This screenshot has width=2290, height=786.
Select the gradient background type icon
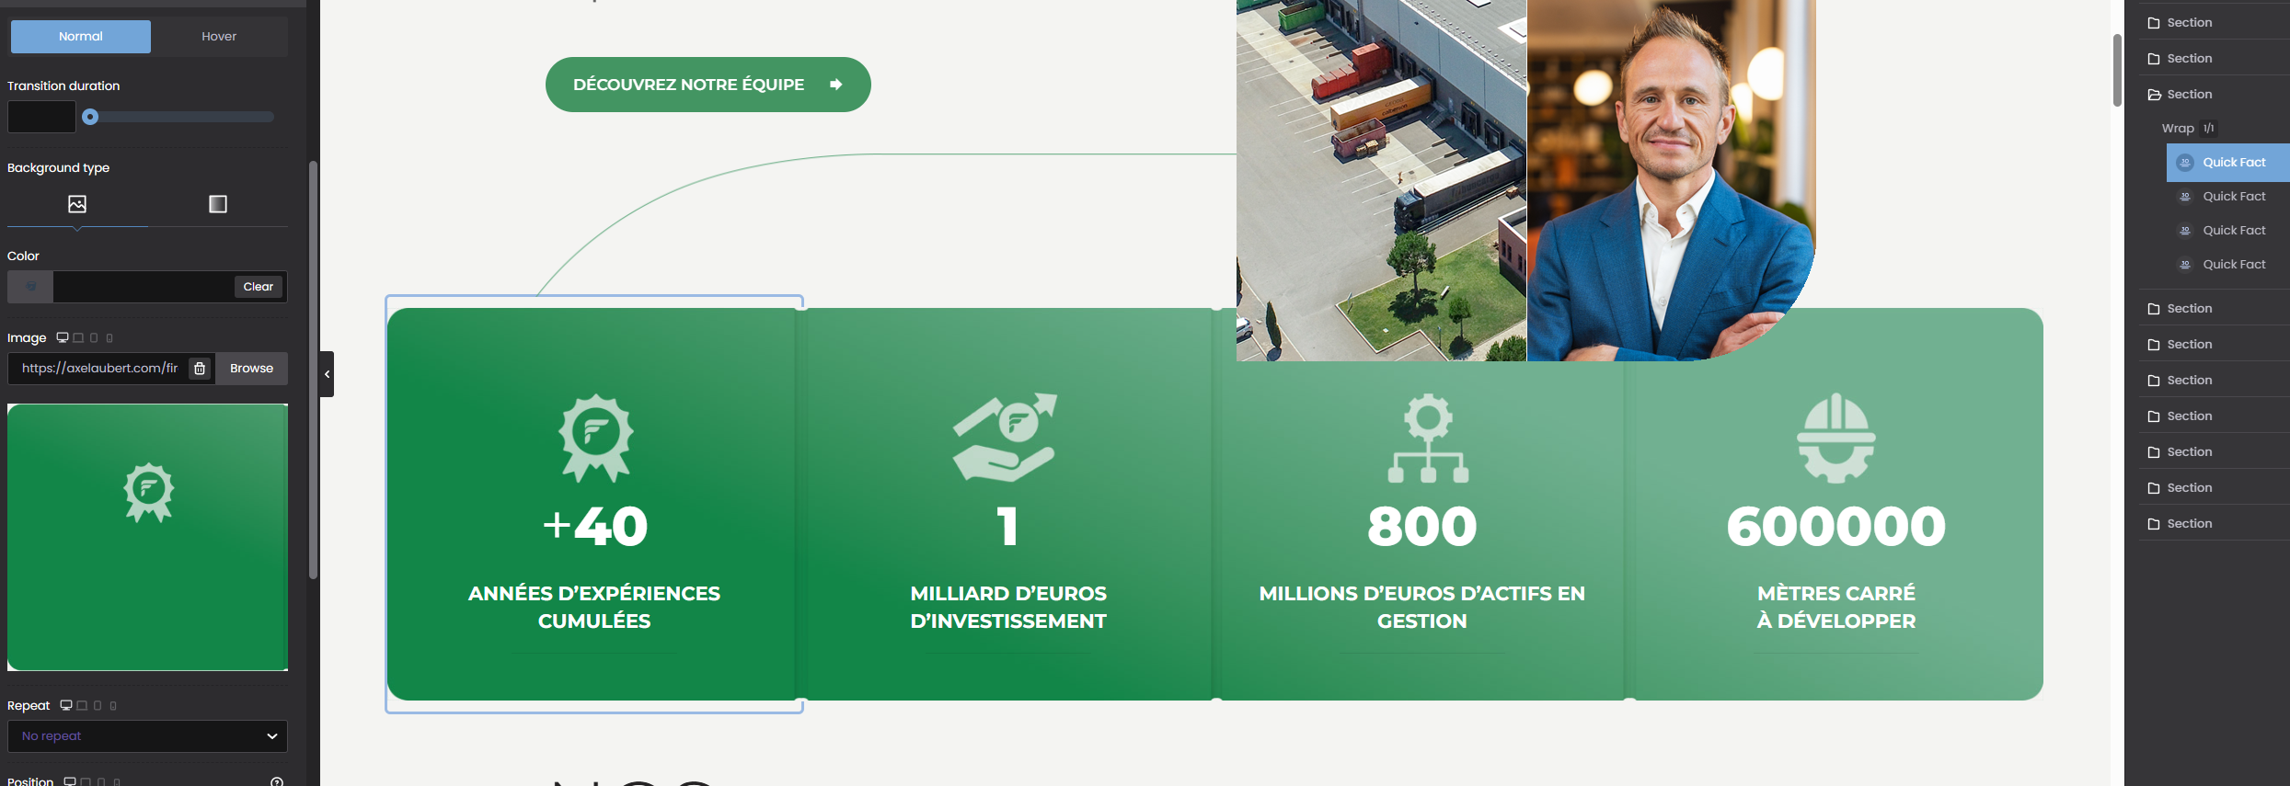218,204
